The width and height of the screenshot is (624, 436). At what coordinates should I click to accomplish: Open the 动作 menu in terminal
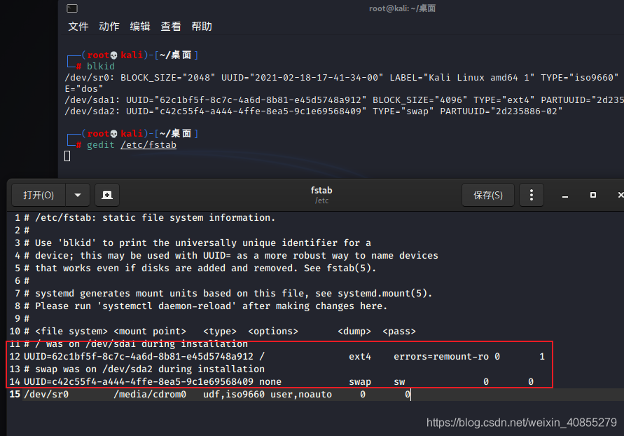pyautogui.click(x=109, y=26)
